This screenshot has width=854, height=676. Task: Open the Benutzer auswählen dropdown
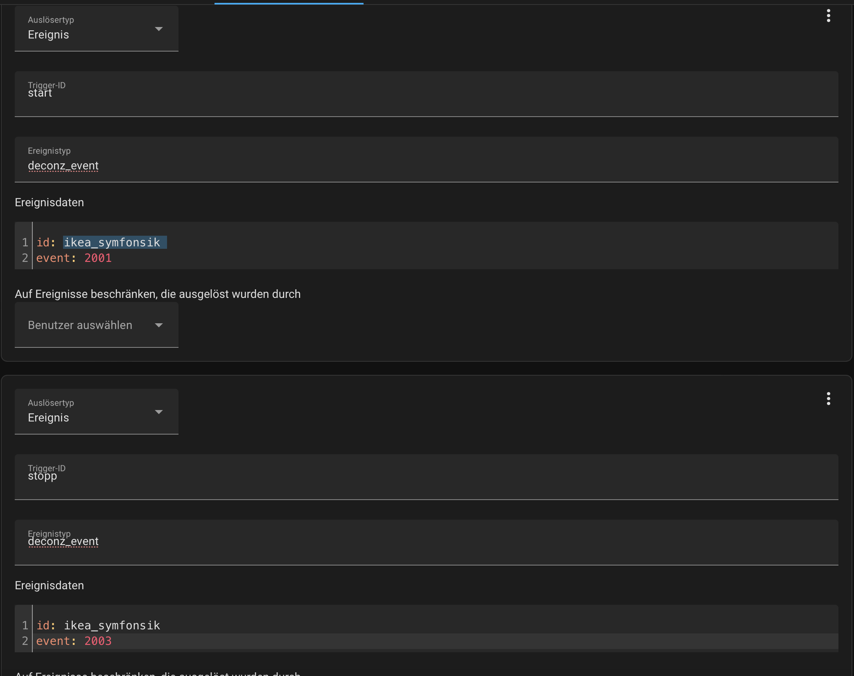click(97, 325)
